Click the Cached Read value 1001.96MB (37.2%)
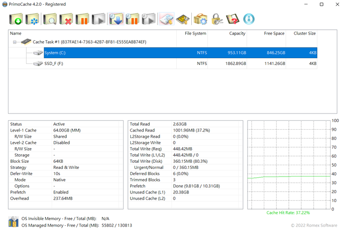This screenshot has width=341, height=230. coord(192,130)
